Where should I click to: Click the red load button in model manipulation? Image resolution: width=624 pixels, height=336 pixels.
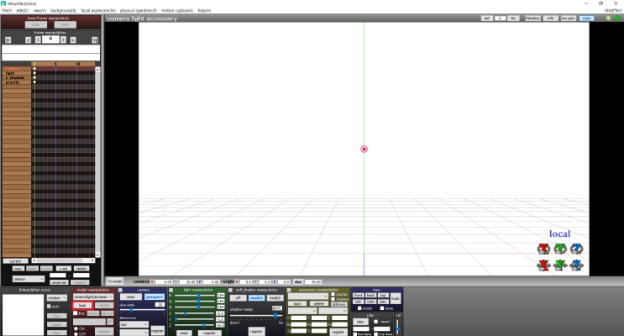[x=83, y=306]
